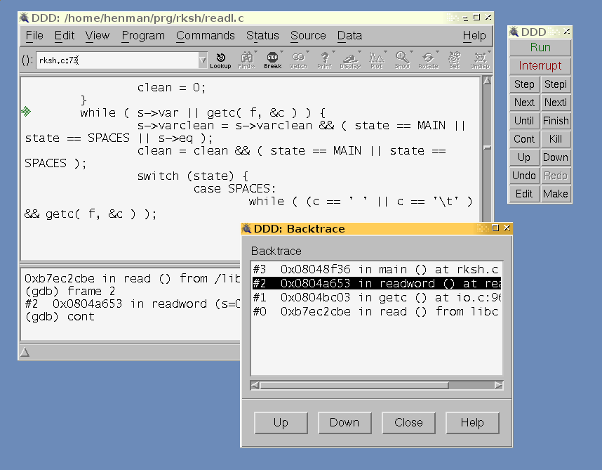Click the Watch toolbar icon

[298, 60]
